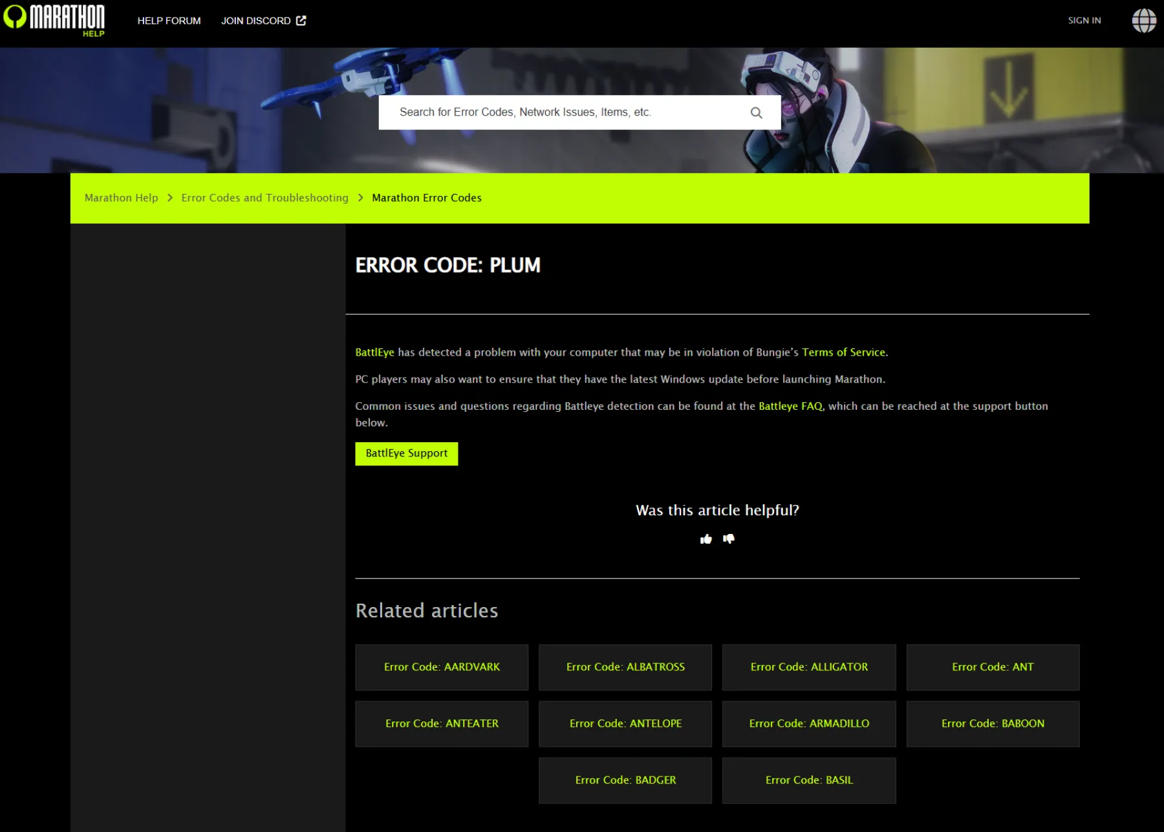Click the BattlEye link in the article
This screenshot has width=1164, height=832.
374,352
